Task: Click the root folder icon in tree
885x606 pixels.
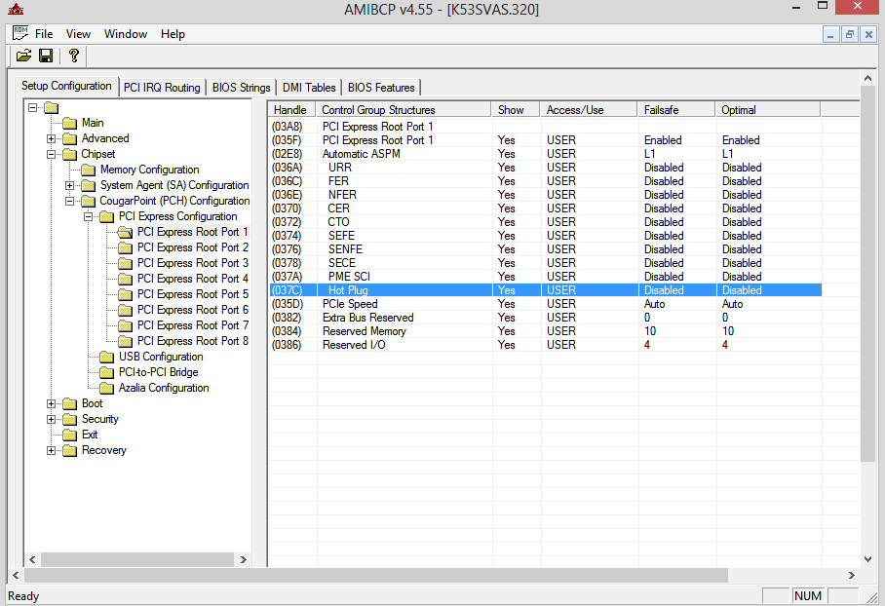Action: point(52,108)
